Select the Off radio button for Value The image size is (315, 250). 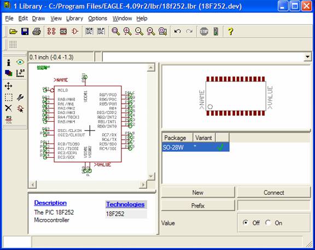click(x=246, y=223)
